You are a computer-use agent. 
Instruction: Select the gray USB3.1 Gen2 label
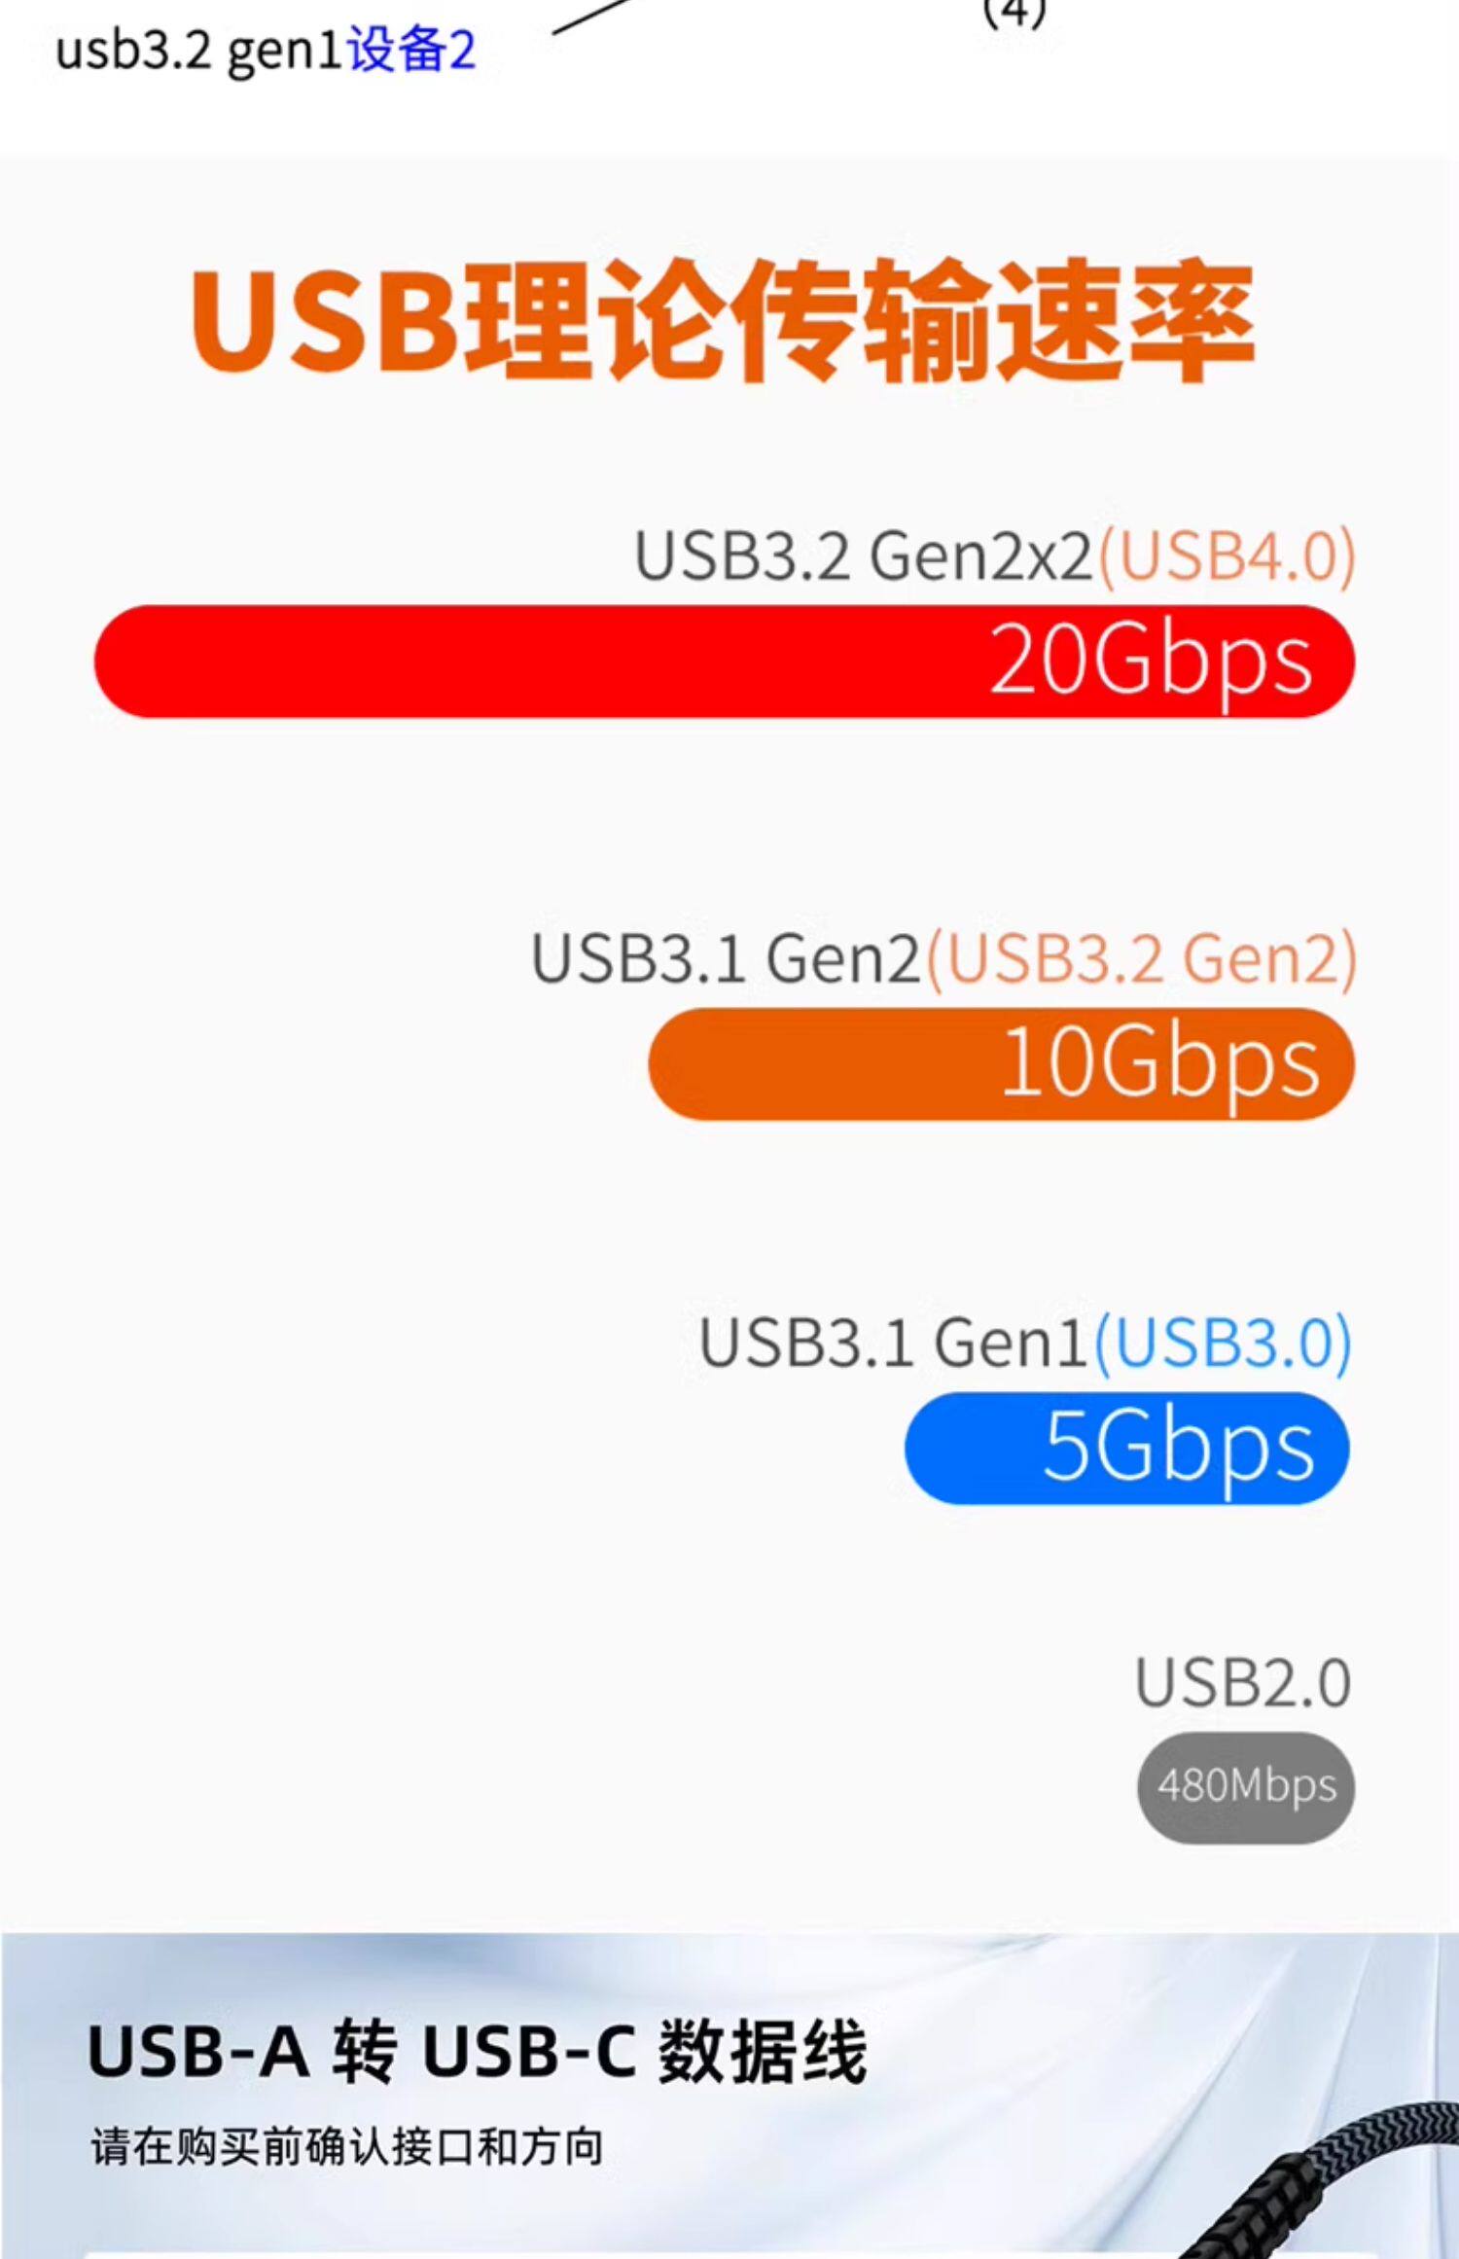pos(726,958)
